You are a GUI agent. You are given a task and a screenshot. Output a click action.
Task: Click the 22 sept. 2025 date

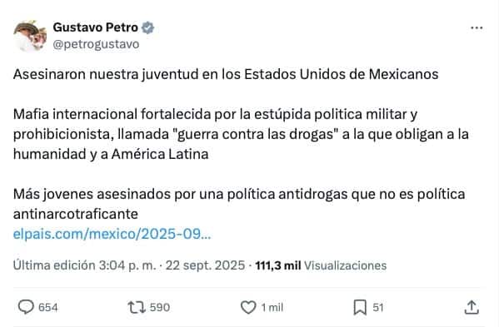tap(205, 265)
